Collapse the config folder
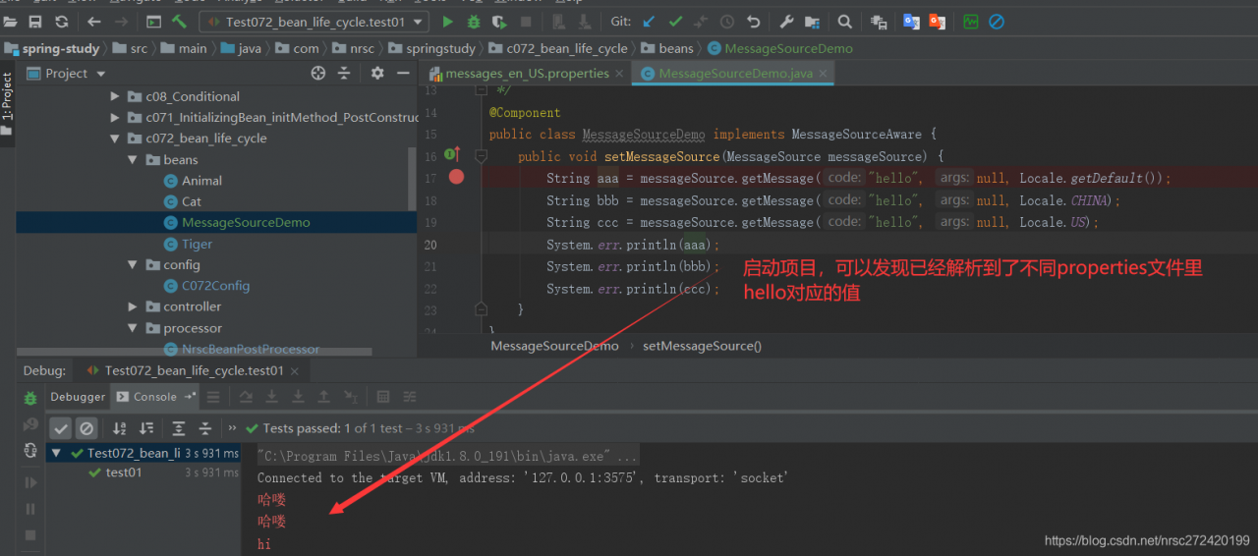1258x556 pixels. point(133,264)
